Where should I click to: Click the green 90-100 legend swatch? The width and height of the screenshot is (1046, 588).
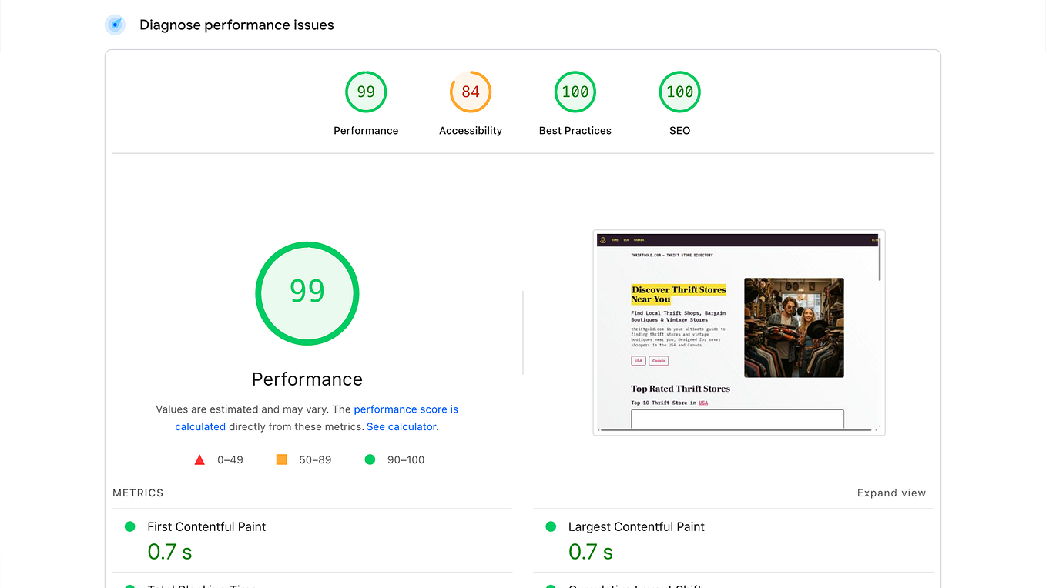[x=370, y=459]
